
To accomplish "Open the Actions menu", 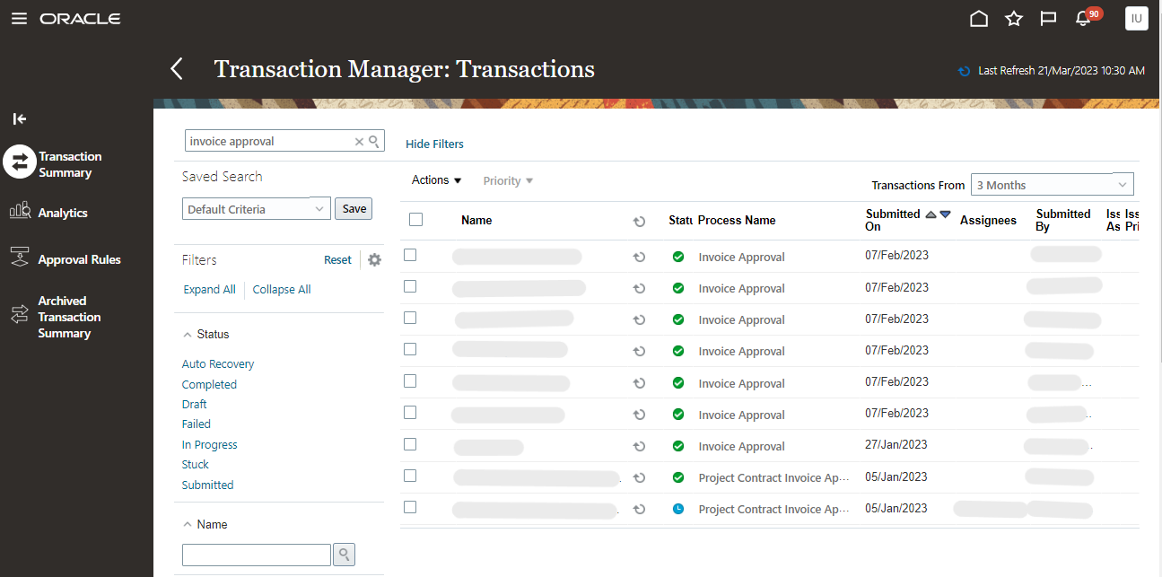I will pyautogui.click(x=435, y=180).
